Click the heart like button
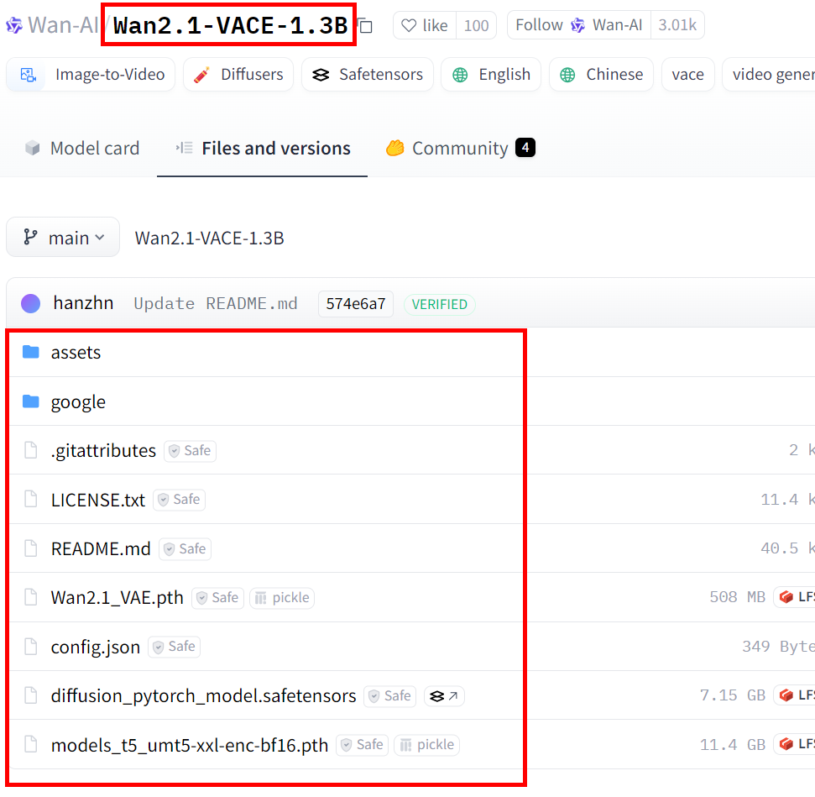The image size is (815, 797). pyautogui.click(x=425, y=25)
